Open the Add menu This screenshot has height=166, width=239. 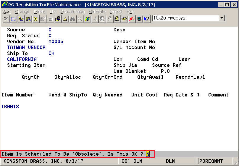(7, 12)
